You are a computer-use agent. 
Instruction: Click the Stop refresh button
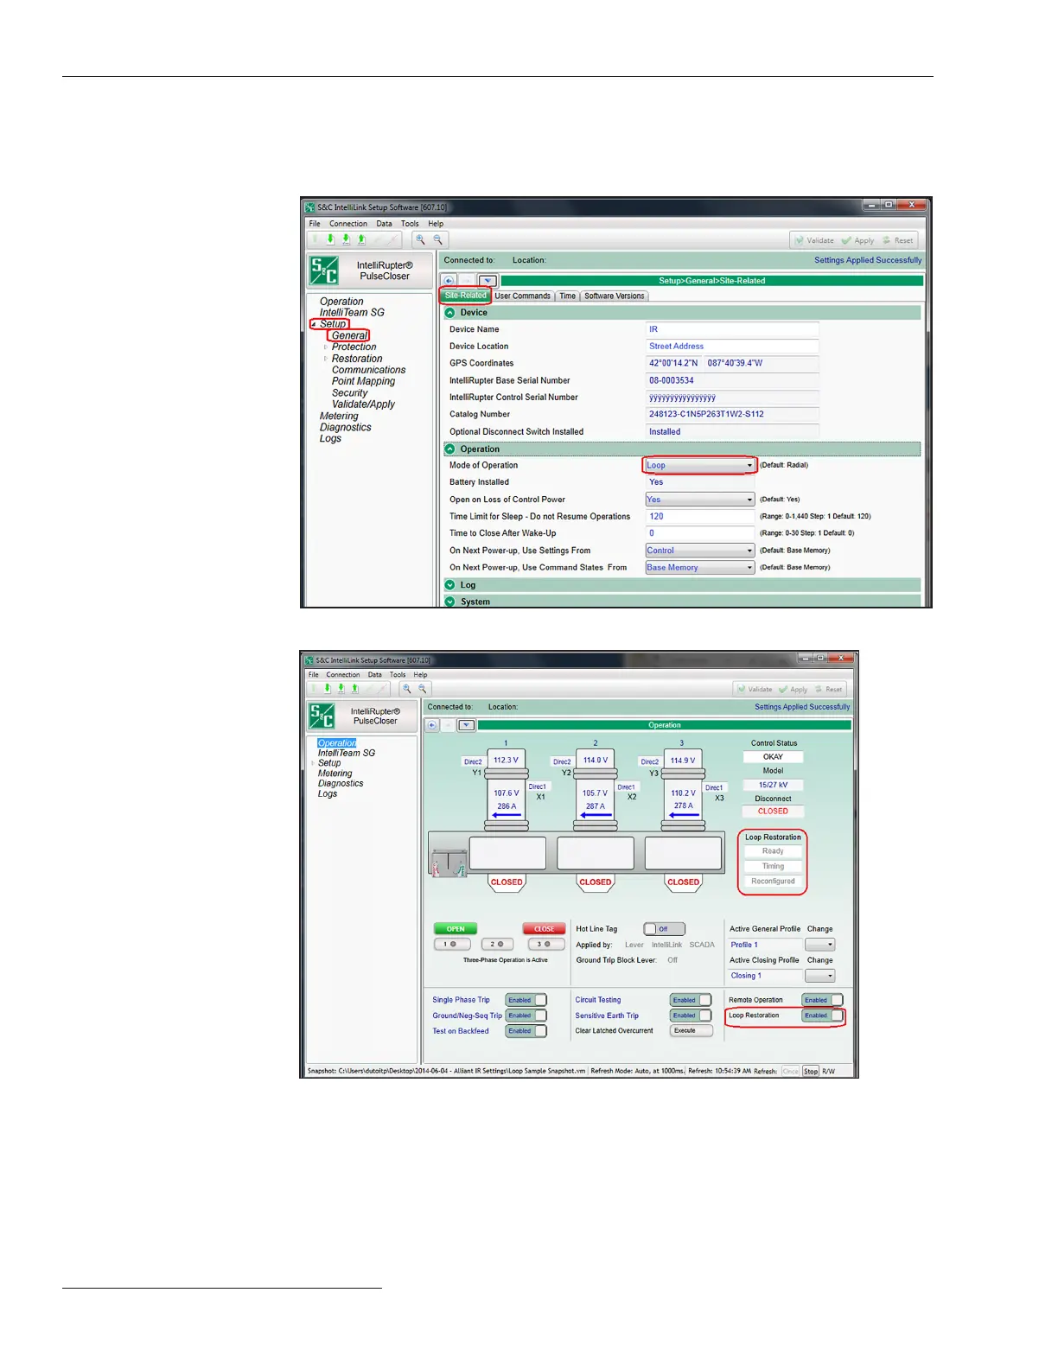811,1071
